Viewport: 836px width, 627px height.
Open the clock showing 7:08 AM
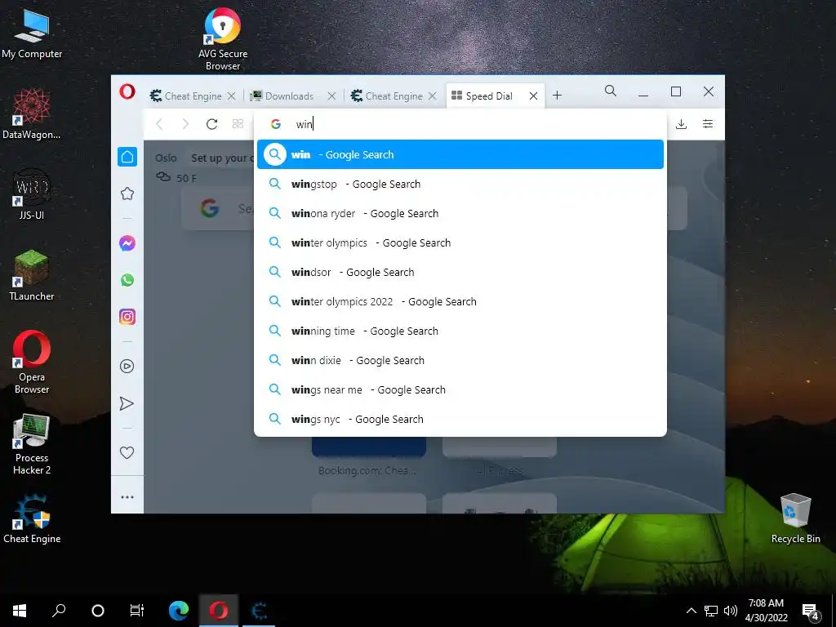[766, 611]
